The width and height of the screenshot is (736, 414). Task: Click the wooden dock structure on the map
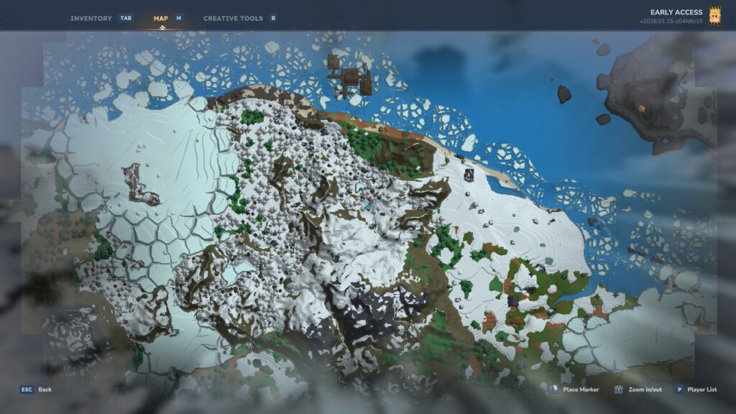tap(350, 78)
